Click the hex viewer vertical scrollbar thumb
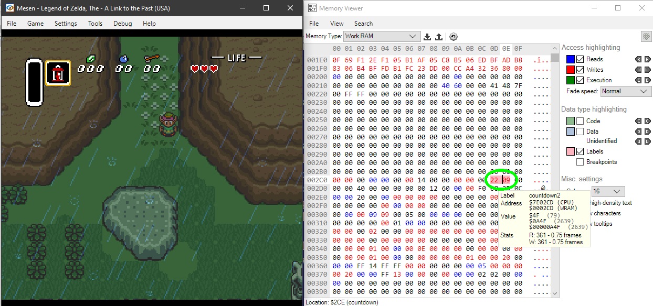Image resolution: width=653 pixels, height=306 pixels. pyautogui.click(x=555, y=58)
